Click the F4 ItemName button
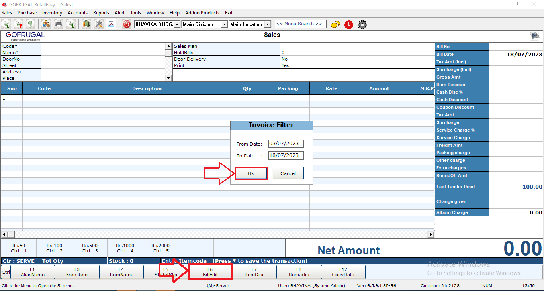Viewport: 544px width, 291px height. (x=121, y=272)
